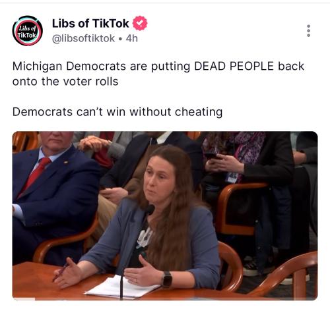Click the microphone in front of the speaker

coord(150,210)
